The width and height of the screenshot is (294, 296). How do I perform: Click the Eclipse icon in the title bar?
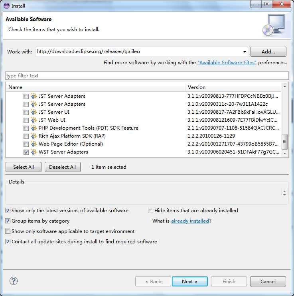coord(6,6)
